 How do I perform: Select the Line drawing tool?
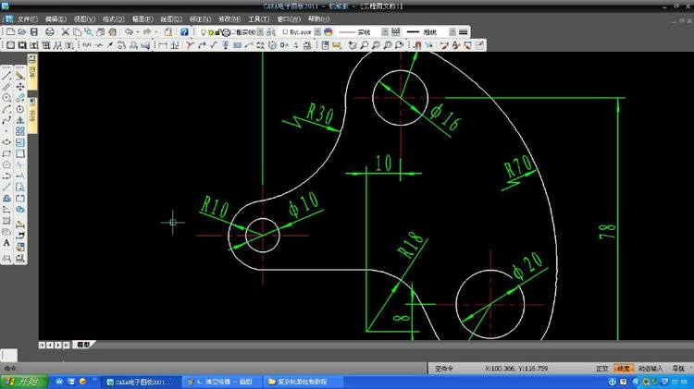point(6,76)
